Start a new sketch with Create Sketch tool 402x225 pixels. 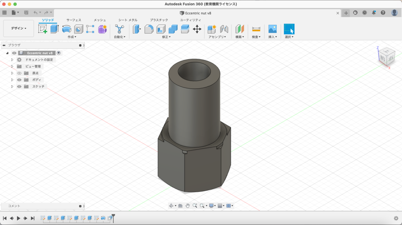coord(43,29)
